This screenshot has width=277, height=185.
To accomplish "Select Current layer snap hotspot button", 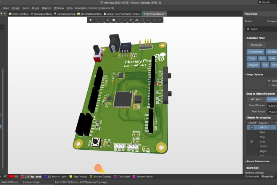I will (272, 99).
